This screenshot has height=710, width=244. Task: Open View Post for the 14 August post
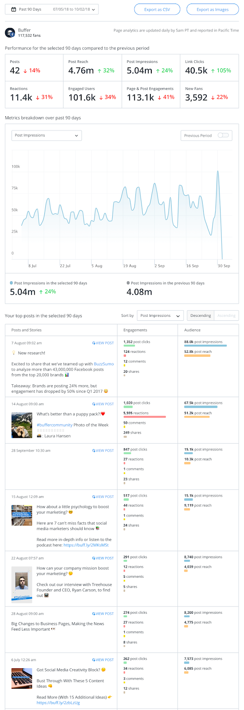(x=103, y=404)
